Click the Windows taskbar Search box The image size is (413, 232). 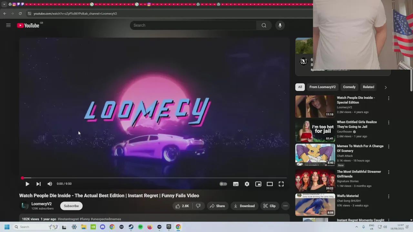(36, 227)
